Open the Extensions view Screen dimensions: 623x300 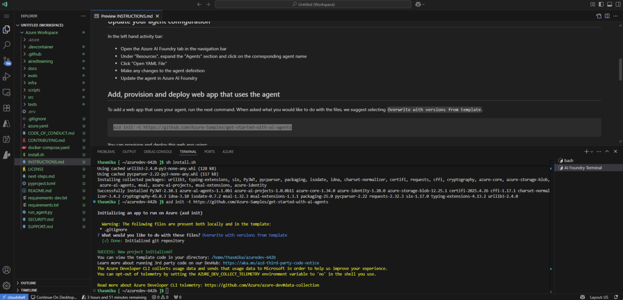[6, 108]
